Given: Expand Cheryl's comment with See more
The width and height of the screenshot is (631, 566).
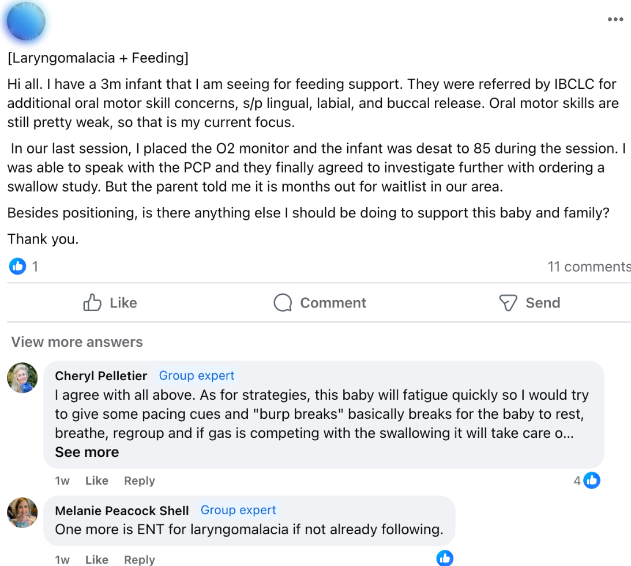Looking at the screenshot, I should pos(87,452).
